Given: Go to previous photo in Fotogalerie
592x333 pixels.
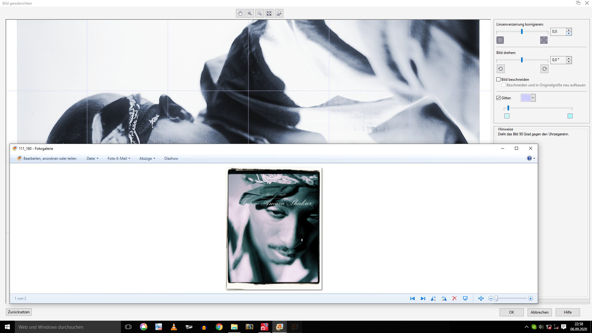Looking at the screenshot, I should tap(413, 298).
